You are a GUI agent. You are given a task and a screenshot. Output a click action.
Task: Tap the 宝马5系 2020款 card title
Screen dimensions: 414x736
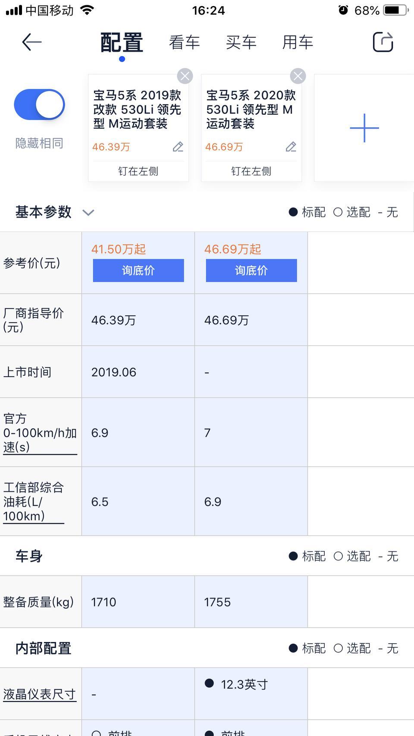pyautogui.click(x=251, y=109)
